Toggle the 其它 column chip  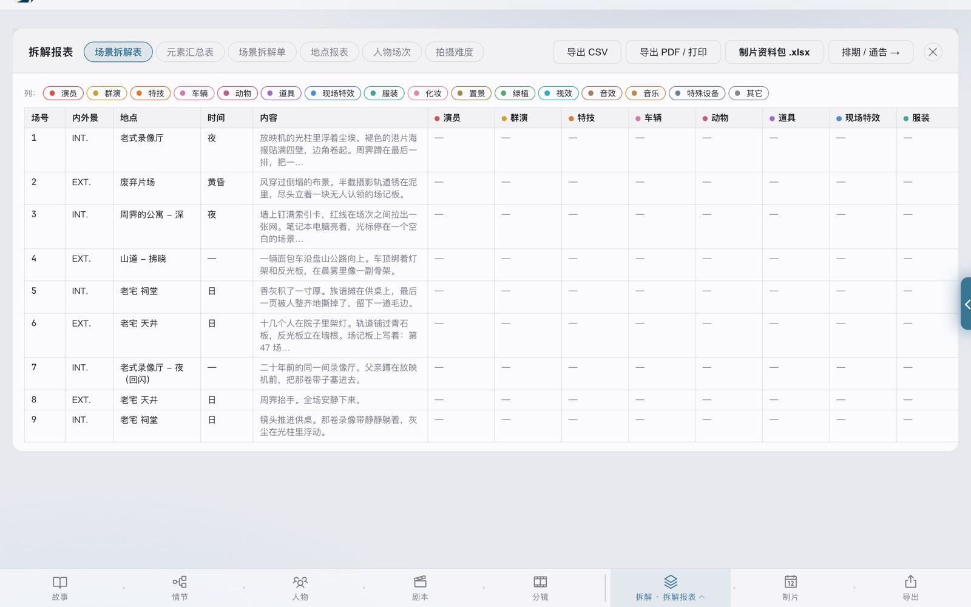pyautogui.click(x=749, y=93)
